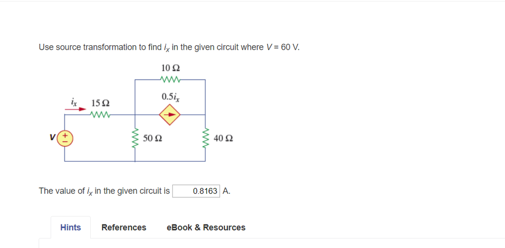This screenshot has height=248, width=505.
Task: Click the text "The value of ix"
Action: [x=66, y=191]
